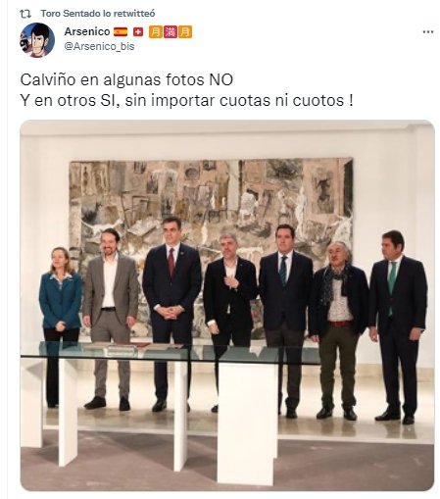Click the retweet arrows icon above the tweet

point(25,14)
